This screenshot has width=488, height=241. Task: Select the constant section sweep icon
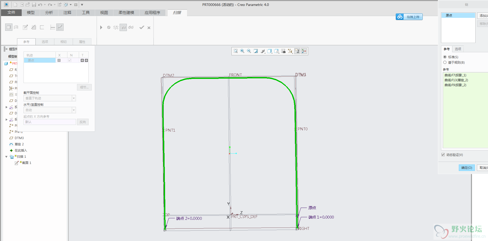click(53, 27)
